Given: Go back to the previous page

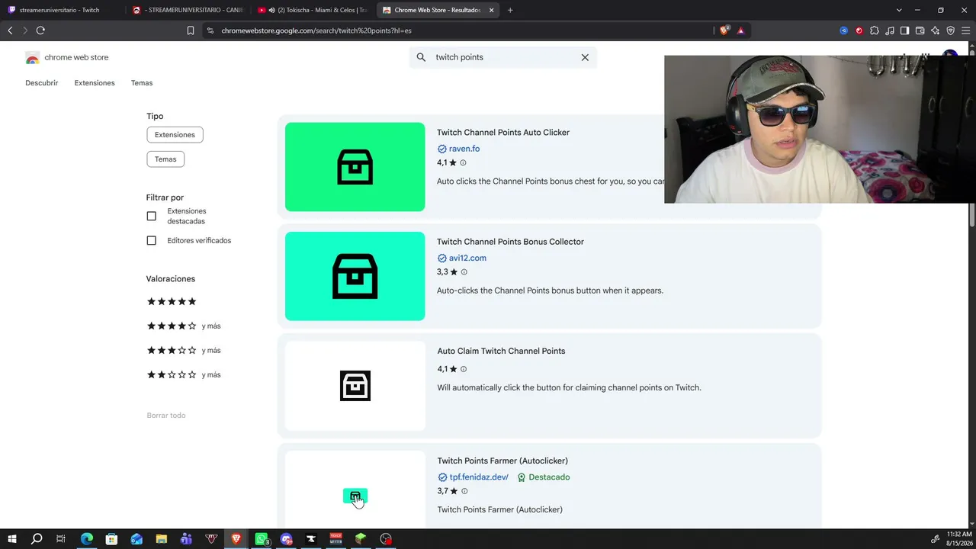Looking at the screenshot, I should pyautogui.click(x=10, y=30).
